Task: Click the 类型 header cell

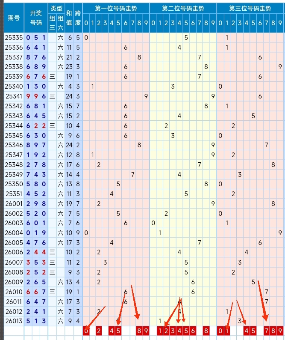Action: [x=56, y=9]
